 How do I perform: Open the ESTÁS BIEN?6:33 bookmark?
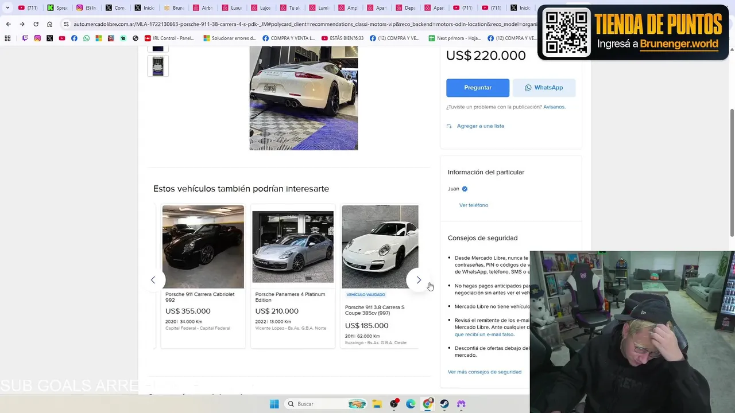coord(342,38)
